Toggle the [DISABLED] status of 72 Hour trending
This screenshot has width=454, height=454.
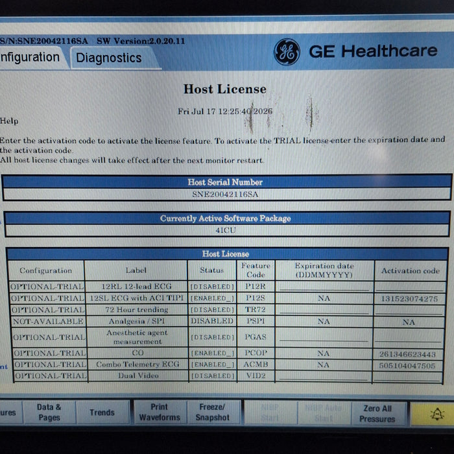[x=212, y=310]
